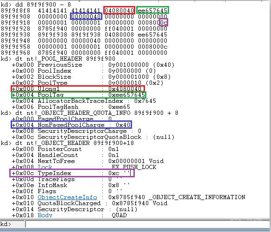Image resolution: width=271 pixels, height=232 pixels.
Task: Click the value 04080008 on row 89f9f938
Action: tap(119, 35)
